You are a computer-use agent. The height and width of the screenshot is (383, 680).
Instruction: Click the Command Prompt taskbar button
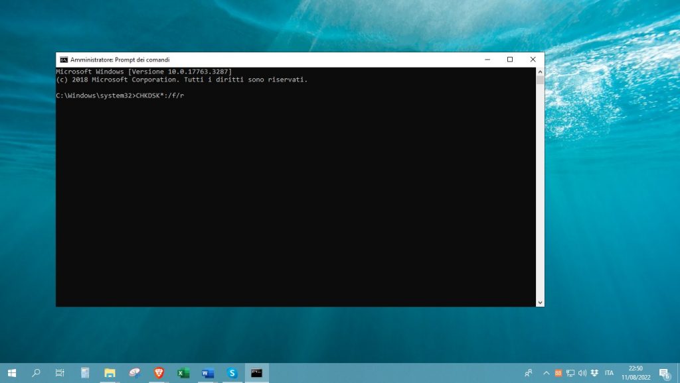[x=256, y=373]
